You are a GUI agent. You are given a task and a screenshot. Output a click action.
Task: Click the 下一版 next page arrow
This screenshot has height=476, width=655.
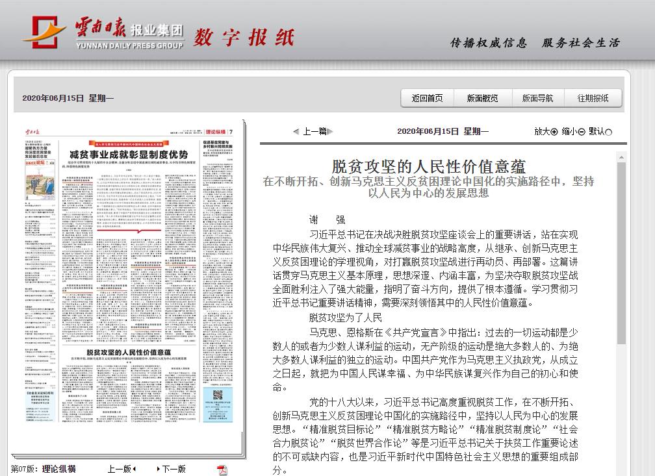tap(159, 469)
